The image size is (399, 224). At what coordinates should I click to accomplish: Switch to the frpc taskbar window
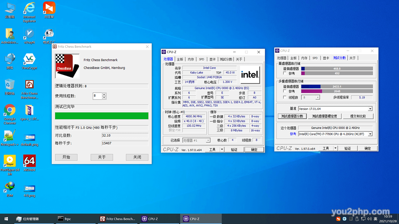pyautogui.click(x=75, y=219)
